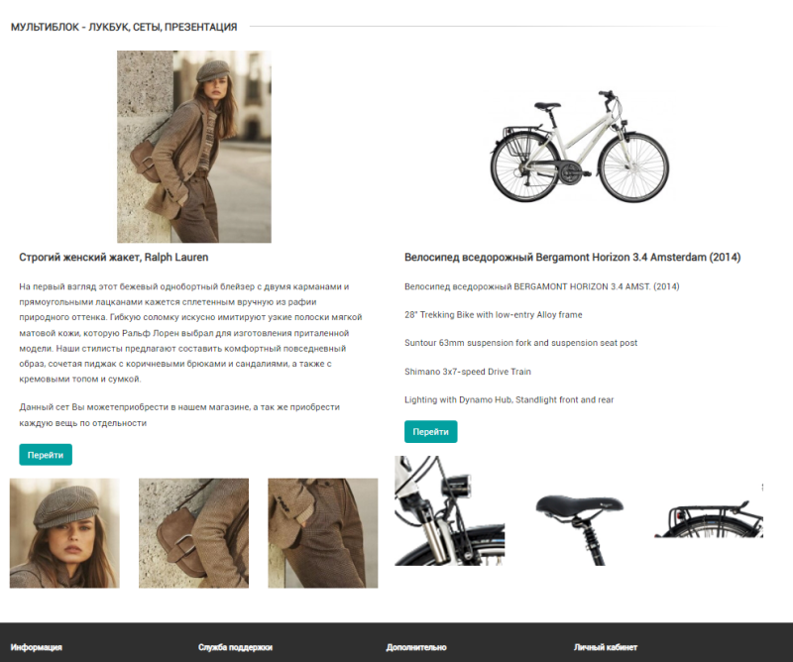Viewport: 793px width, 662px height.
Task: Click the Lighting with Dynamo Hub line
Action: 509,399
